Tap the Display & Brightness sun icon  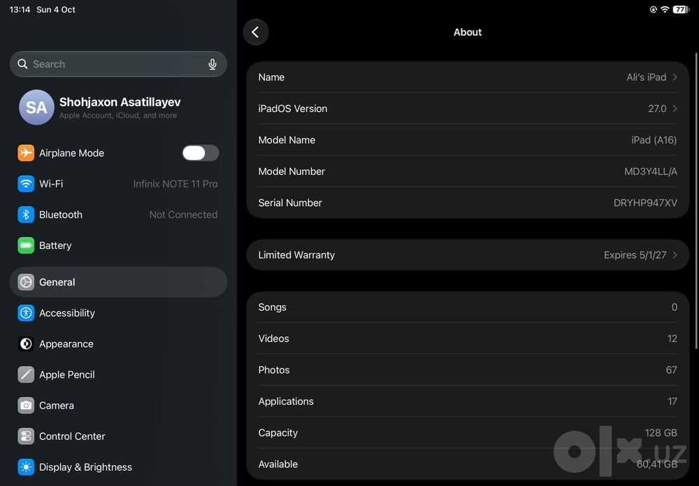pyautogui.click(x=26, y=467)
